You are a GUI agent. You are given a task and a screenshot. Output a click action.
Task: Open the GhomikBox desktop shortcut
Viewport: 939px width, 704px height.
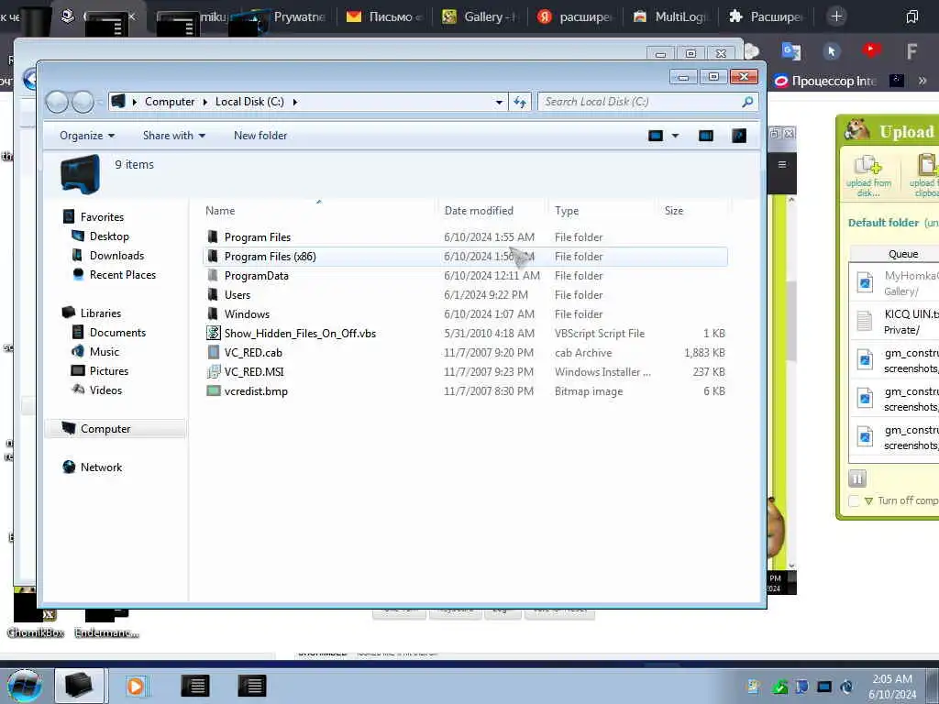[x=36, y=614]
